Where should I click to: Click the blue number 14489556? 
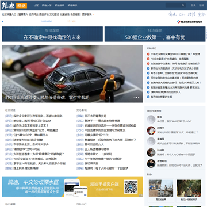pyautogui.click(x=46, y=21)
